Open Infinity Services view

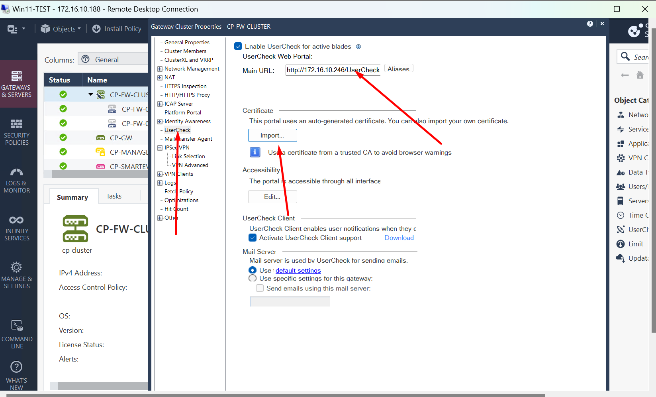[x=16, y=227]
